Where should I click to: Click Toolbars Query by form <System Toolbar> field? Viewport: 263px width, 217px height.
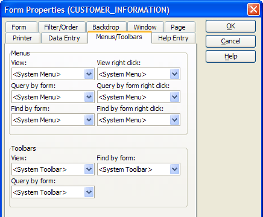[x=53, y=192]
